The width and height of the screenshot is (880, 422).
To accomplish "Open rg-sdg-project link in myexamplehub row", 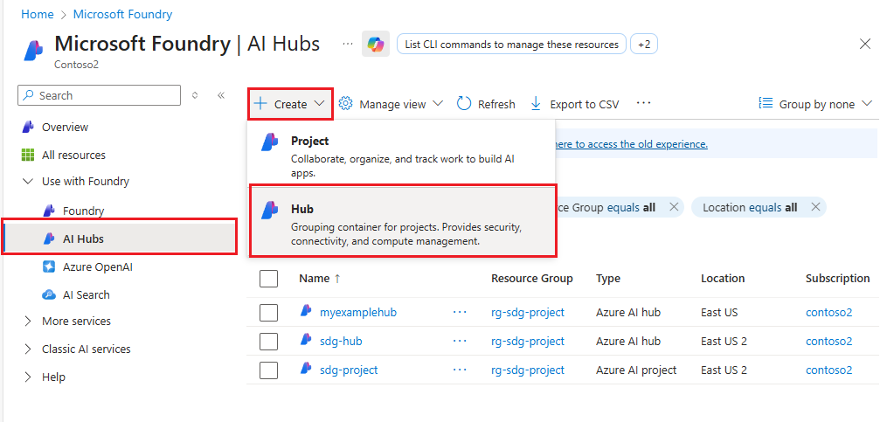I will pos(528,313).
